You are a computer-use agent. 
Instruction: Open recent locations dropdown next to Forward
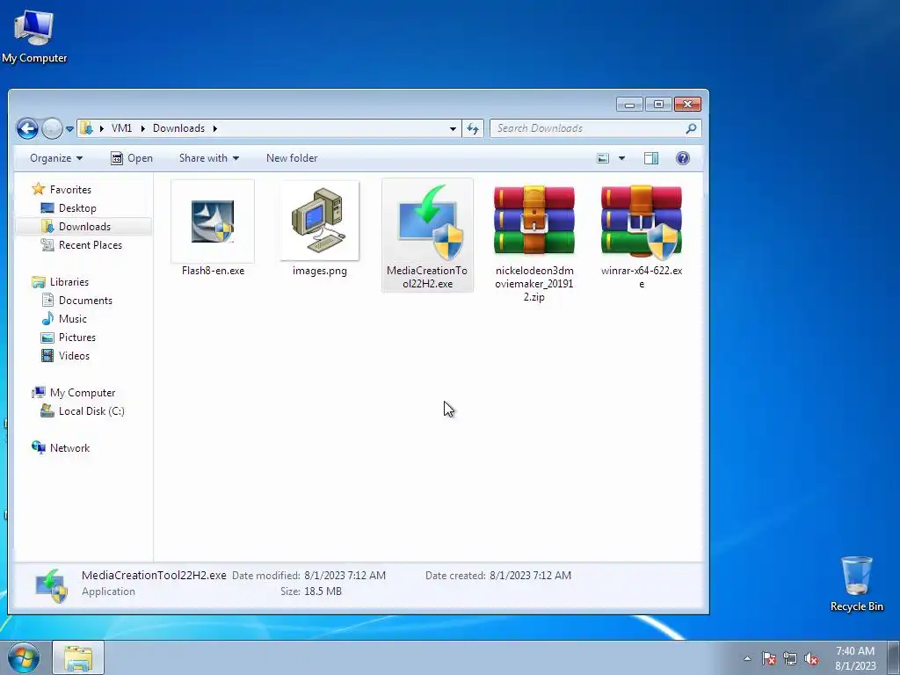click(x=69, y=129)
